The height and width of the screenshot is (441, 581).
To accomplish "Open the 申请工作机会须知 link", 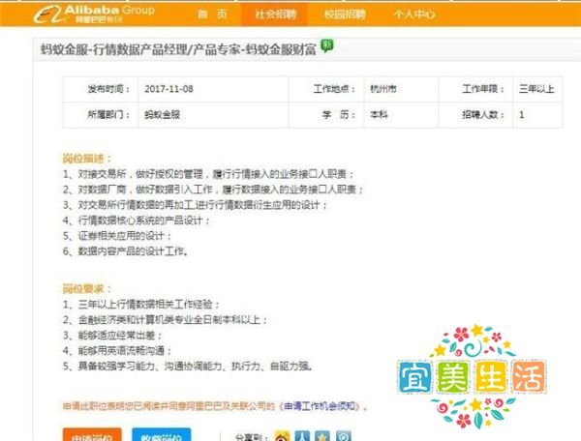I will 320,406.
